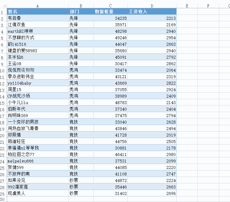Select cell containing meipeiwu666

pos(38,161)
